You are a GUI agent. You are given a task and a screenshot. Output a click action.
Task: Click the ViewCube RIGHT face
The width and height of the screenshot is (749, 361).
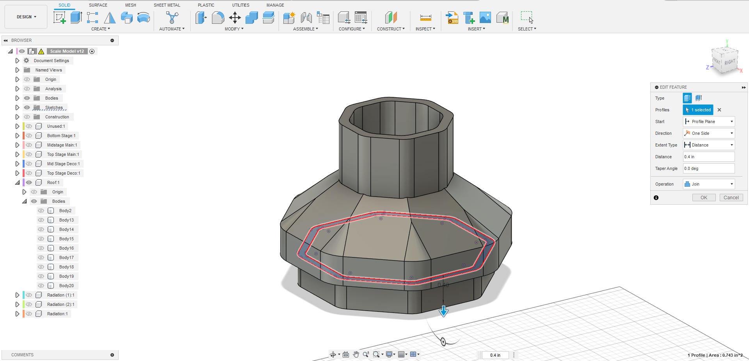(x=729, y=62)
